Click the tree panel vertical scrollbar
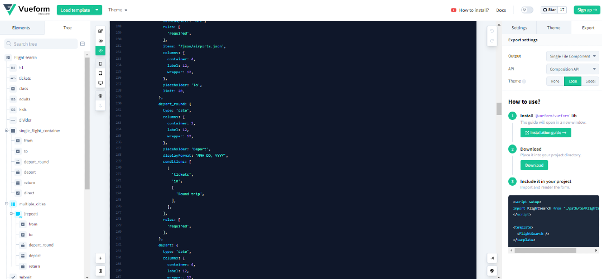Viewport: 602px width, 279px height. pyautogui.click(x=87, y=123)
